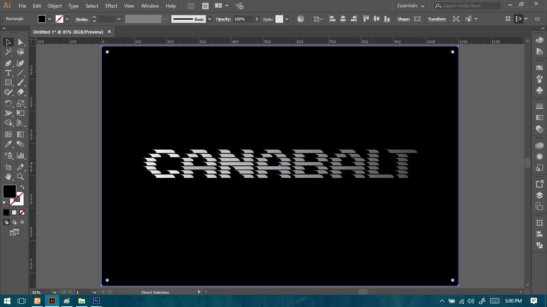This screenshot has width=547, height=307.
Task: Open the Effect menu
Action: (x=111, y=6)
